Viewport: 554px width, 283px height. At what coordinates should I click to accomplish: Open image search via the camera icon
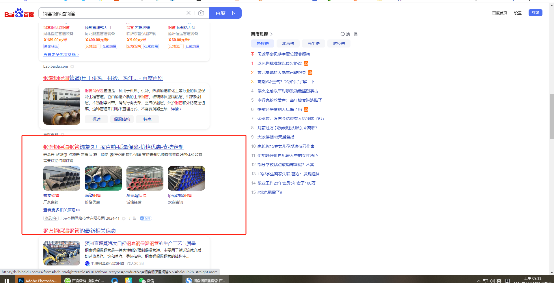click(x=201, y=13)
